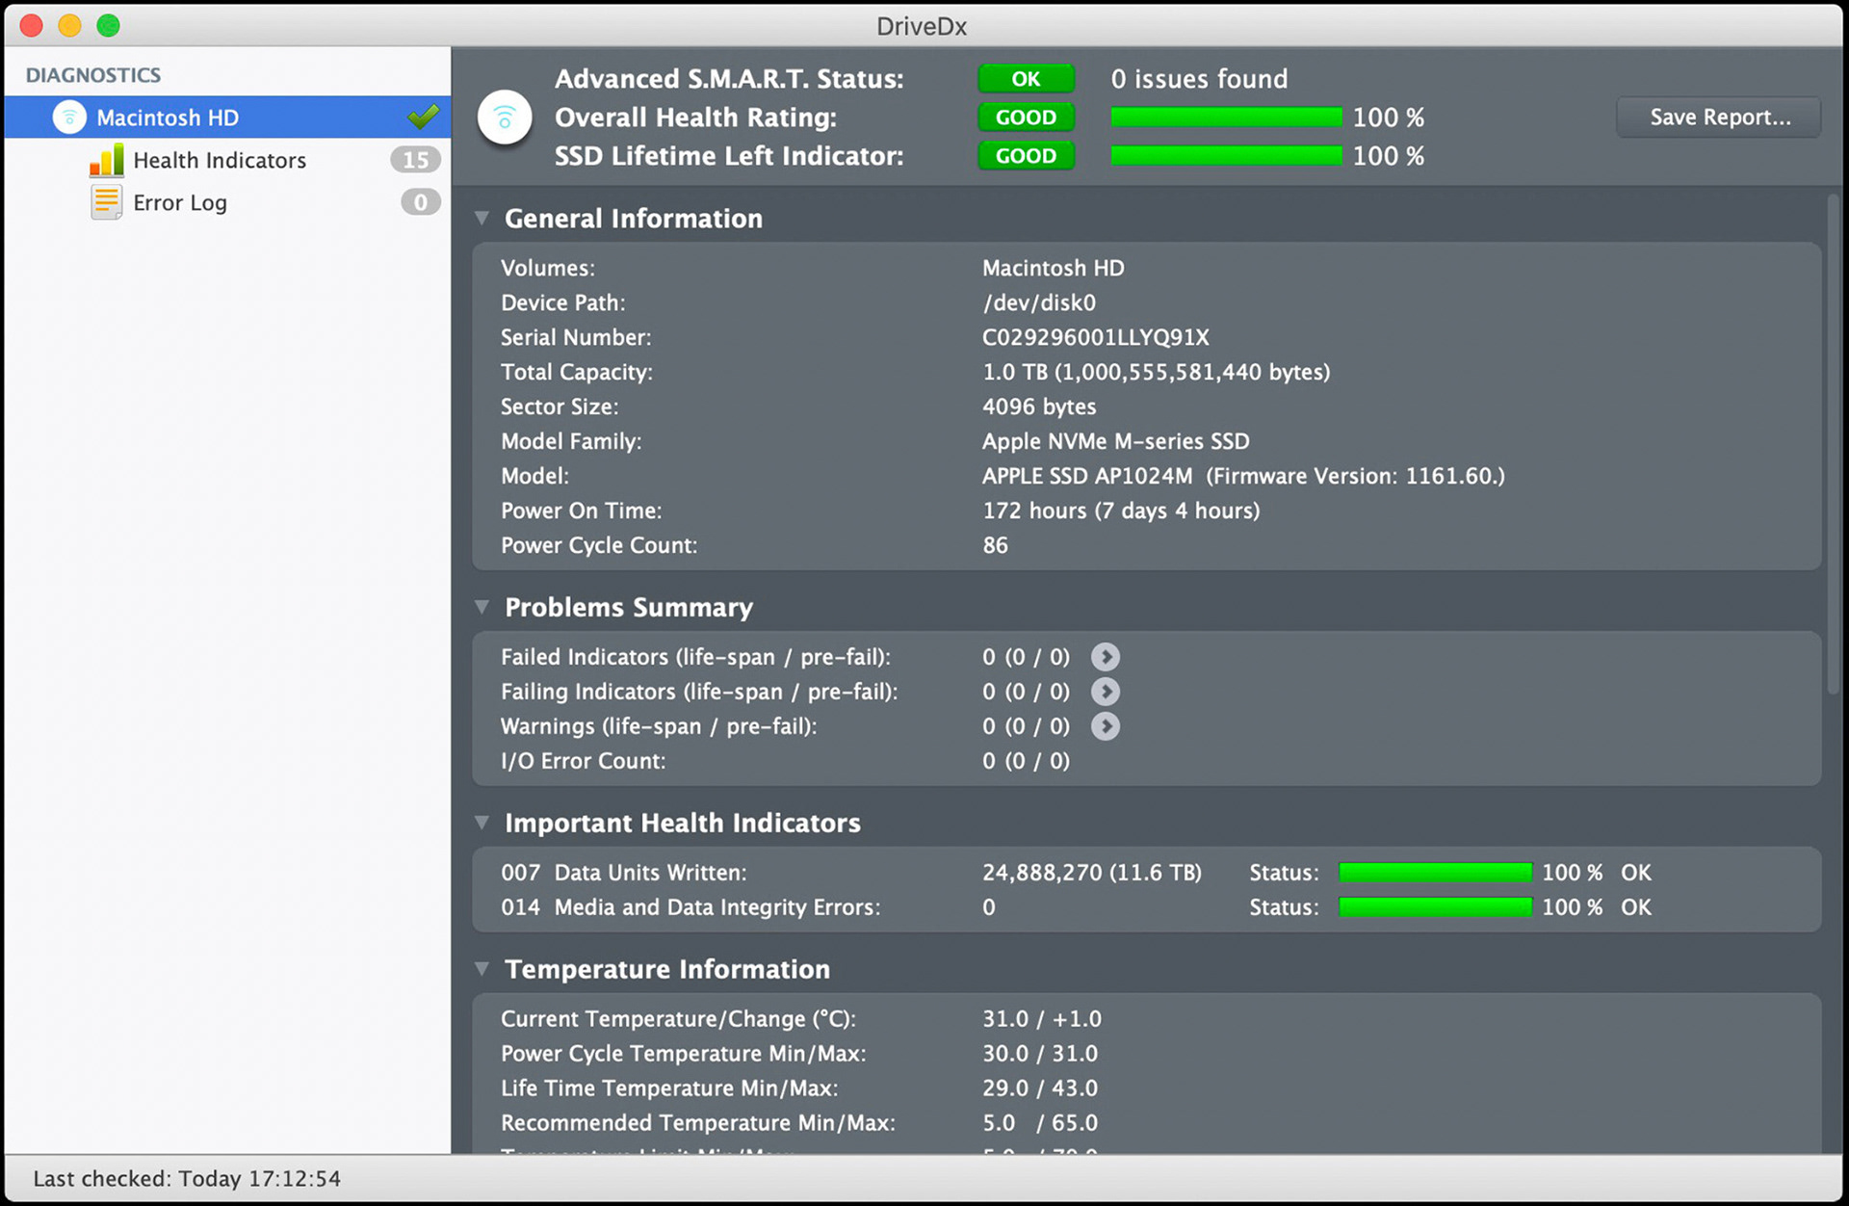Click the large drive icon beside health ratings
Screen dimensions: 1849x1206
505,118
